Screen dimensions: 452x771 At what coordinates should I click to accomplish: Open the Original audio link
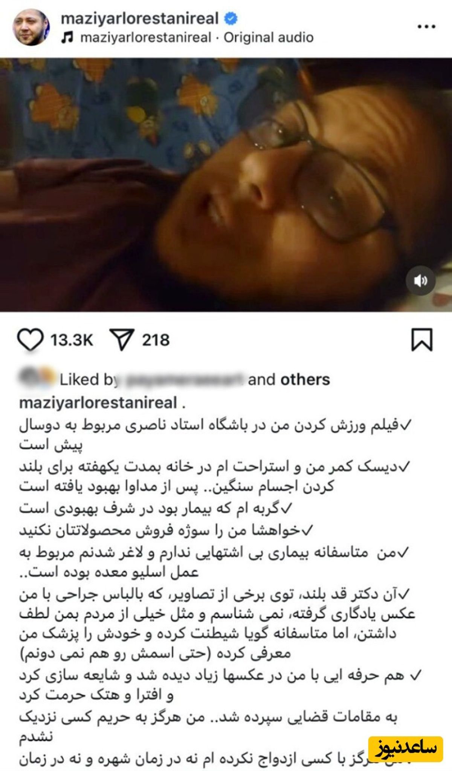[269, 37]
